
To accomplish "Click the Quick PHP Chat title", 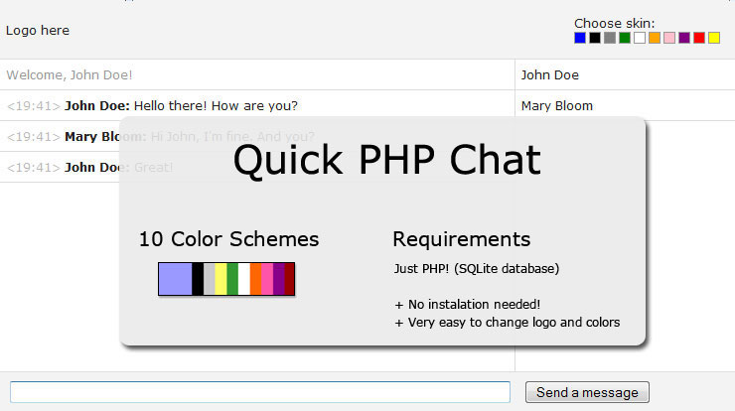I will (x=387, y=160).
